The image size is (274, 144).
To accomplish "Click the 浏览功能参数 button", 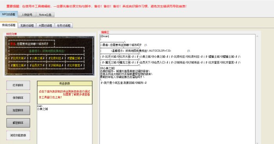I will (18, 135).
